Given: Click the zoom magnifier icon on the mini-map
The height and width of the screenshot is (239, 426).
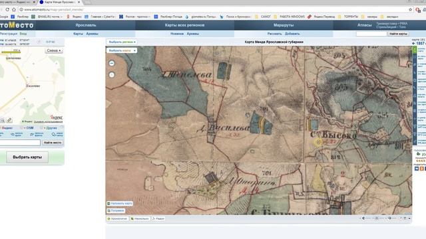Looking at the screenshot, I should (2, 120).
